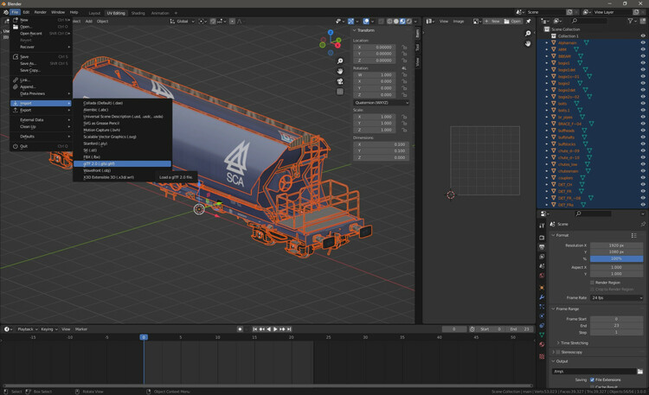Click the output path folder browse icon
This screenshot has height=395, width=649.
[x=639, y=372]
